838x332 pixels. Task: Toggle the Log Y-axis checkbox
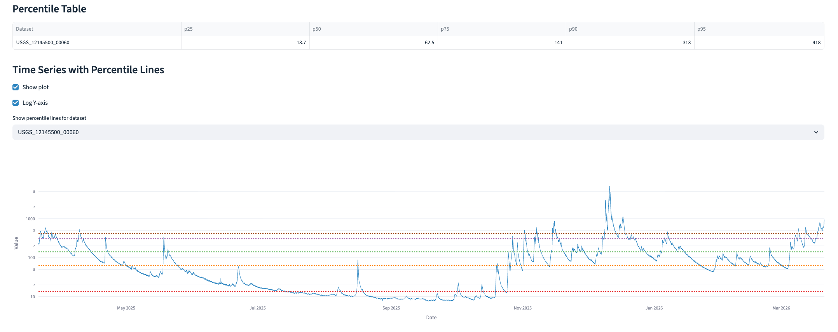[16, 103]
